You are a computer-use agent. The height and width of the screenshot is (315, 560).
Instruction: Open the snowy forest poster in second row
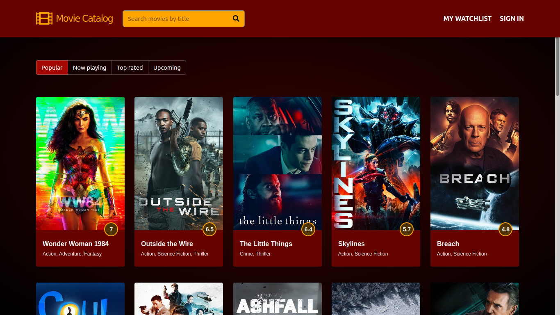click(376, 299)
